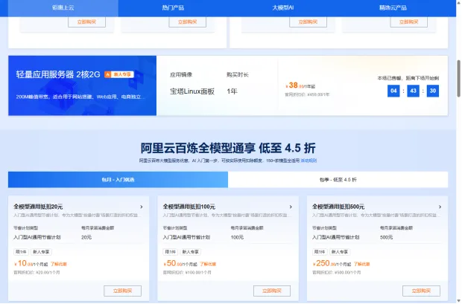Buy now on the 抵扣20元 card
The height and width of the screenshot is (304, 462).
tap(122, 291)
